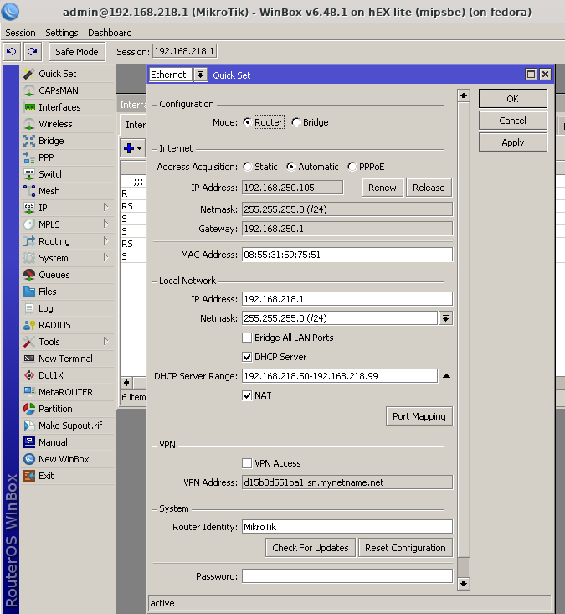Open Partition in the sidebar
The width and height of the screenshot is (565, 614).
pos(67,409)
